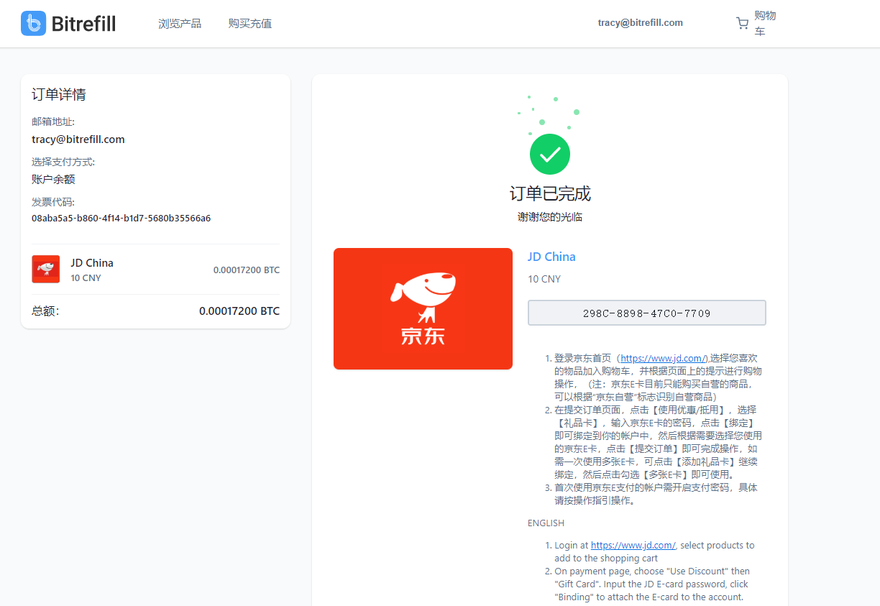Click the blue Bitrefill "b" logo icon

[32, 23]
